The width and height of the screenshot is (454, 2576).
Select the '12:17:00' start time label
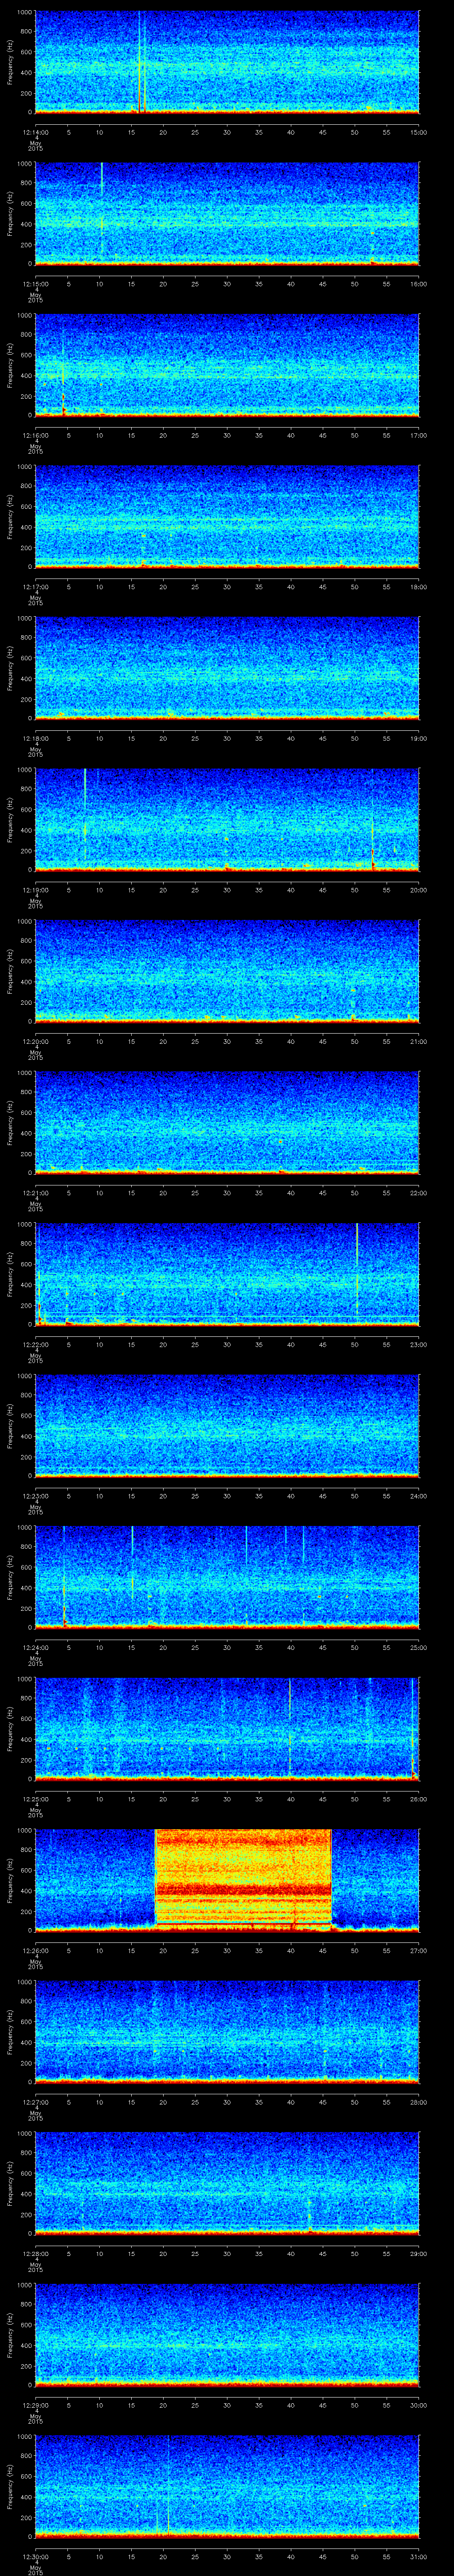point(35,586)
